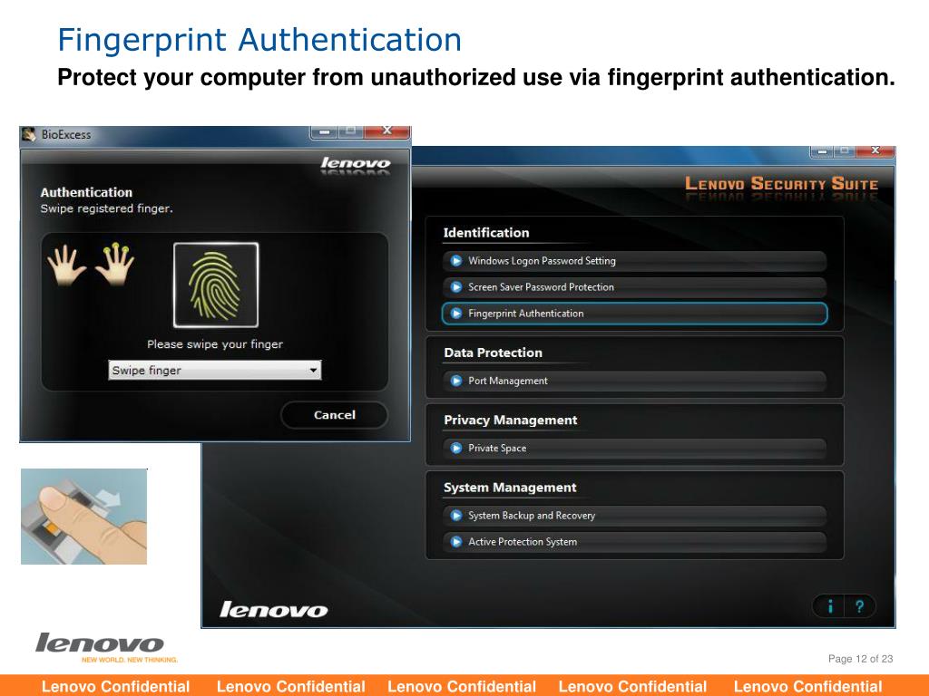This screenshot has height=696, width=929.
Task: Open Active Protection System
Action: point(634,542)
